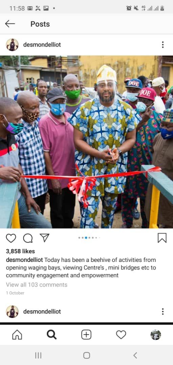Open own profile from bottom bar avatar

(x=155, y=335)
